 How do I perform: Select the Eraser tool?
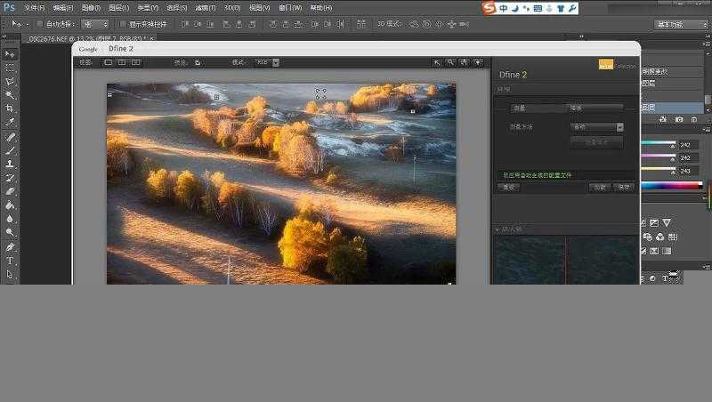[10, 191]
